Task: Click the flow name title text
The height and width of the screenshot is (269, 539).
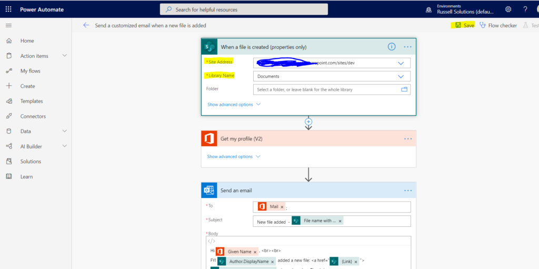Action: [151, 25]
